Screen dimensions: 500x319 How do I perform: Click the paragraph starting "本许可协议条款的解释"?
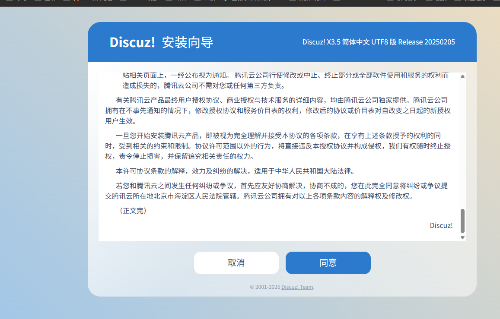click(236, 171)
